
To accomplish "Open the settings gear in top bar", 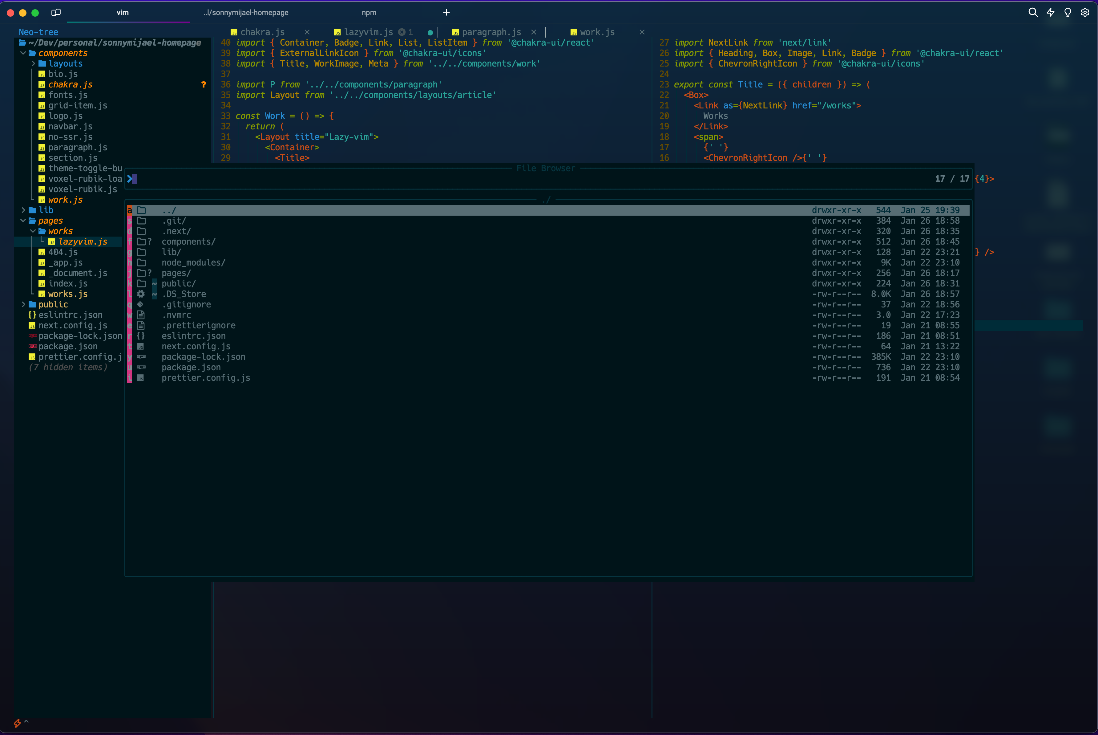I will tap(1085, 13).
